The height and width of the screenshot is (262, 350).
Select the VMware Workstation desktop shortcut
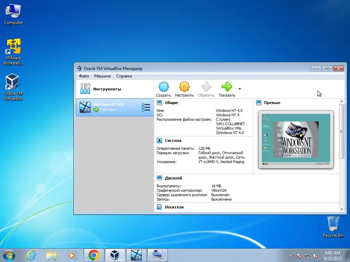click(x=13, y=52)
